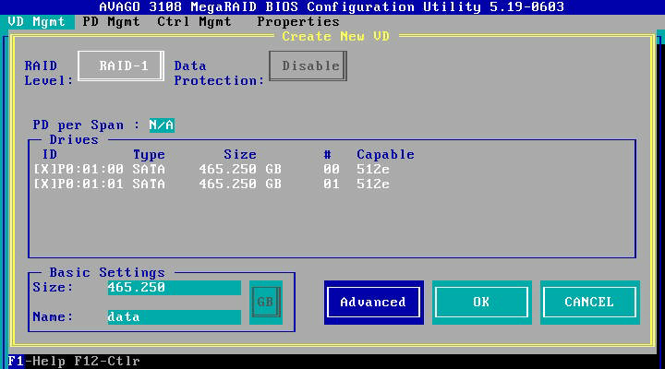The image size is (665, 369).
Task: Open the Ctrl Mgmt tab
Action: (x=194, y=22)
